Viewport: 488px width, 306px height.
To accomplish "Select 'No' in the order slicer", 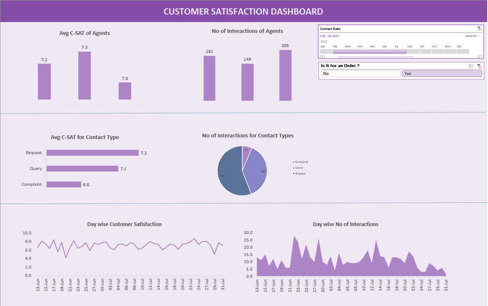I will click(x=360, y=74).
